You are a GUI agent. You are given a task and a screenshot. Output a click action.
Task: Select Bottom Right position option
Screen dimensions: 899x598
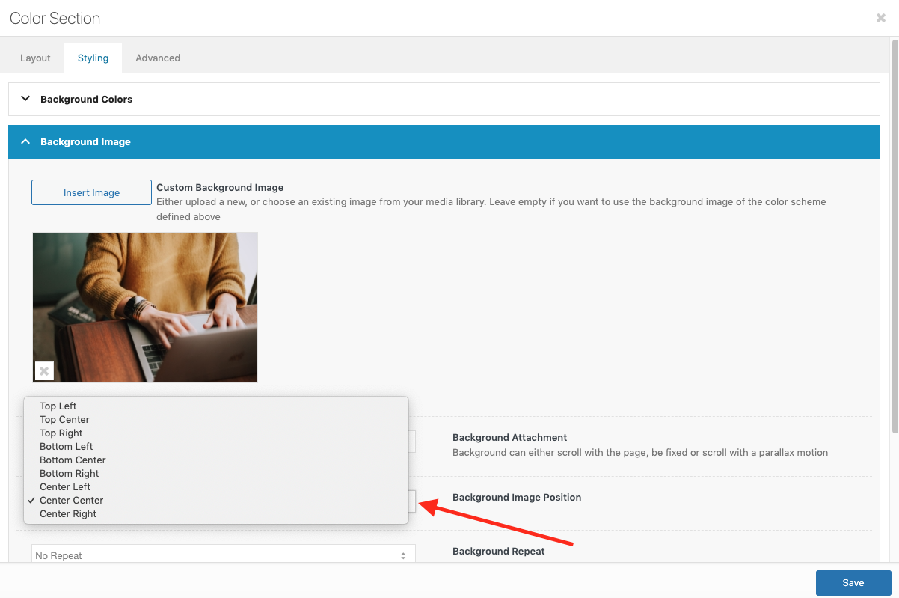[216, 474]
